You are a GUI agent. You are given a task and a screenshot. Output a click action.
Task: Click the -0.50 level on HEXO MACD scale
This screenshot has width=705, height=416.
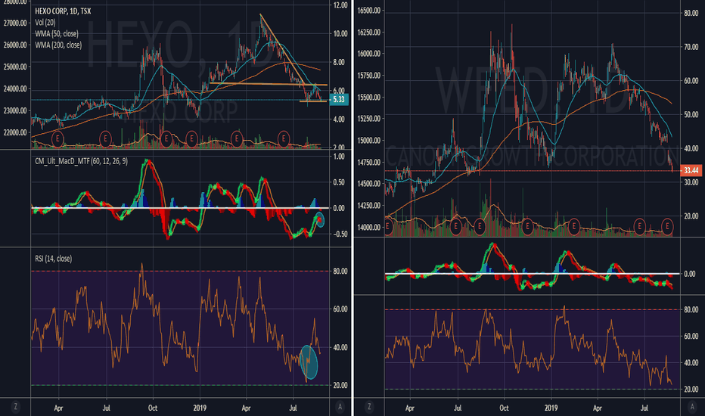pyautogui.click(x=339, y=234)
